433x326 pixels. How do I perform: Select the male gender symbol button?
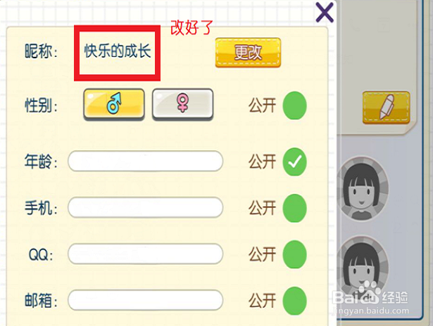point(114,104)
